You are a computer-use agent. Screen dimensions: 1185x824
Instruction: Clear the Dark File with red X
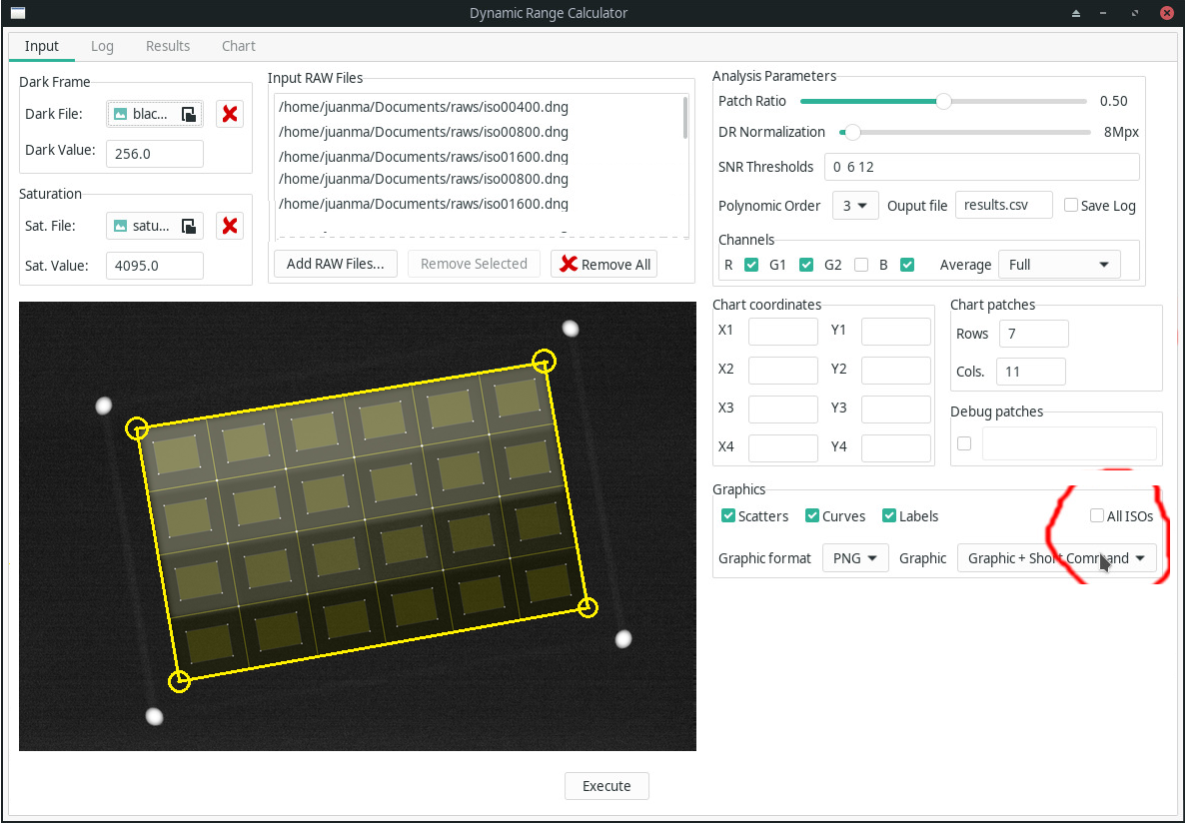(230, 114)
